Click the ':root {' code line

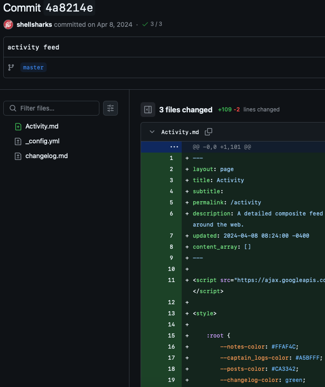pos(218,336)
